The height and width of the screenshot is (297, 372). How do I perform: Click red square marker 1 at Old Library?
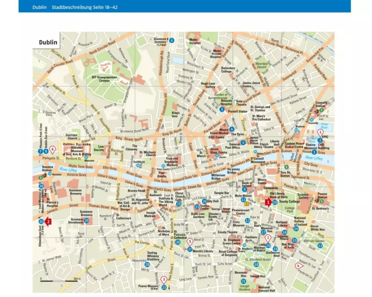coord(268,201)
